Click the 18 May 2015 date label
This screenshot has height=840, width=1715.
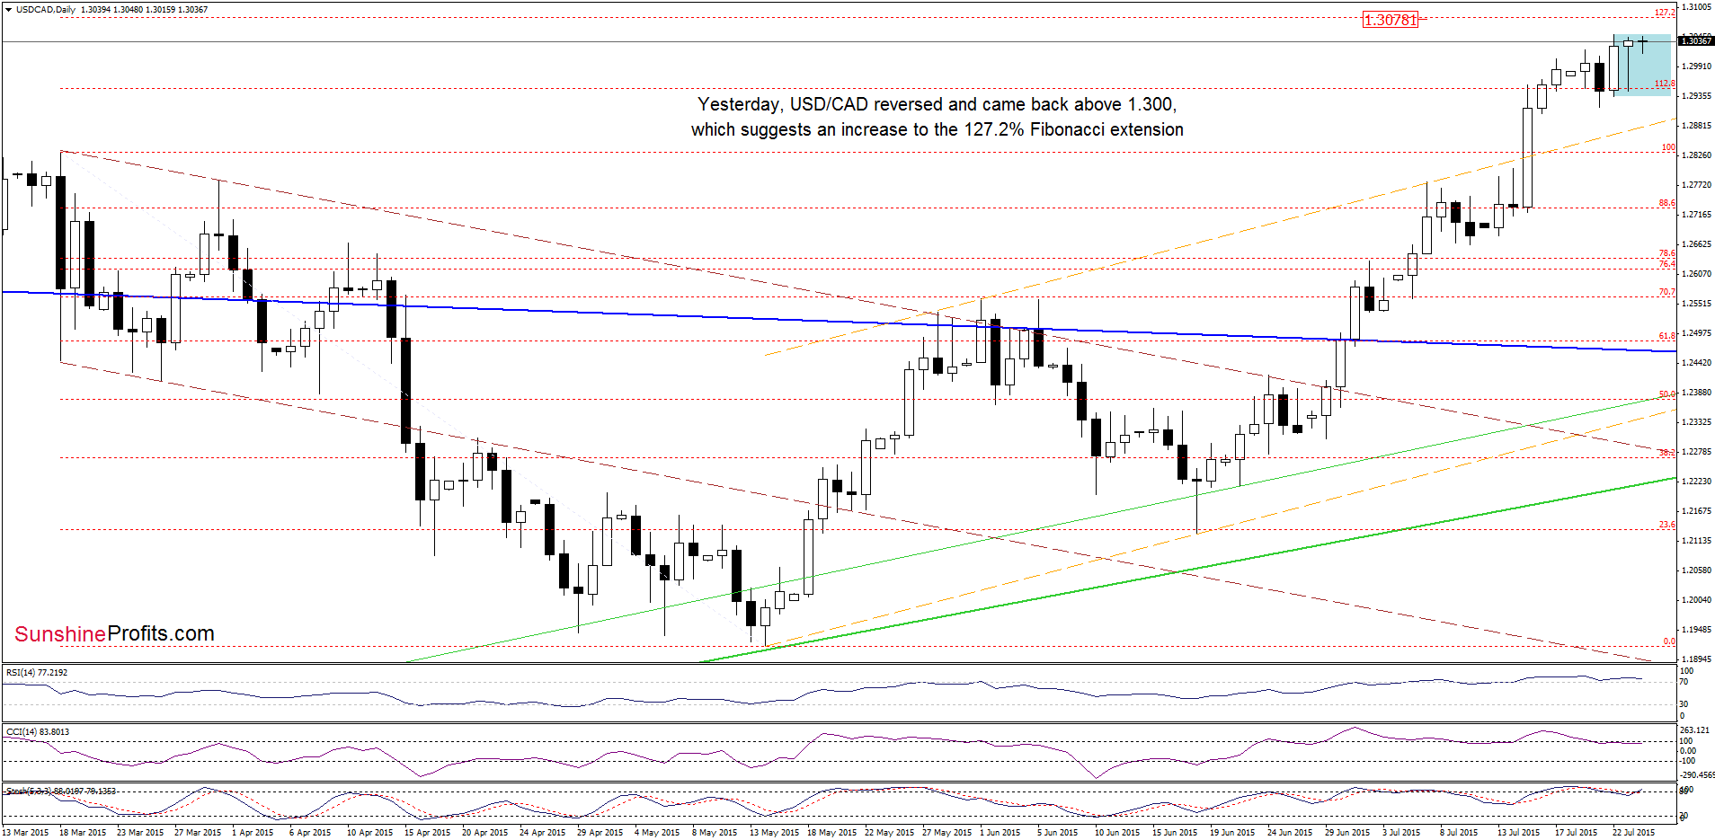point(831,833)
